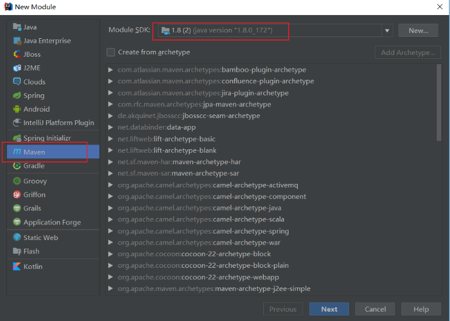The height and width of the screenshot is (321, 450).
Task: Click the Spring Initializr icon
Action: click(x=17, y=138)
